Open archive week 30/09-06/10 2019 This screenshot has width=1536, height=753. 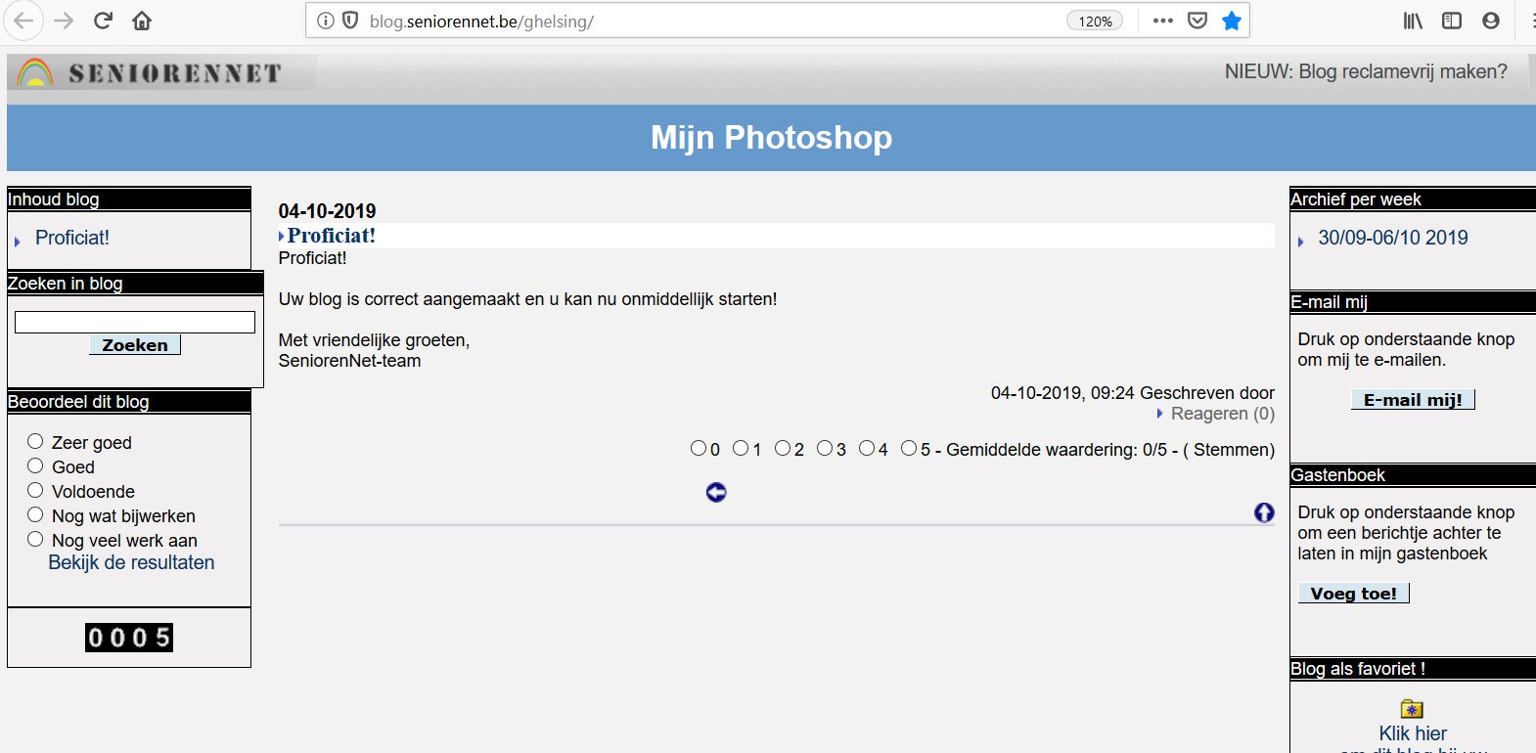click(x=1393, y=238)
